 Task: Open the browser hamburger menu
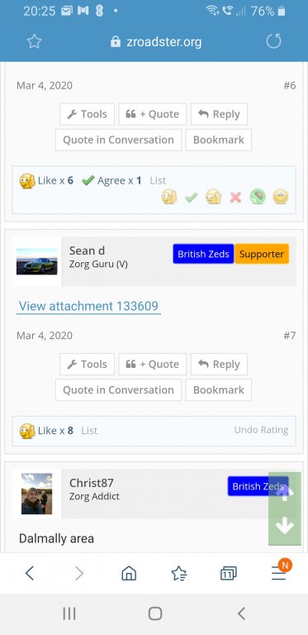coord(279,573)
